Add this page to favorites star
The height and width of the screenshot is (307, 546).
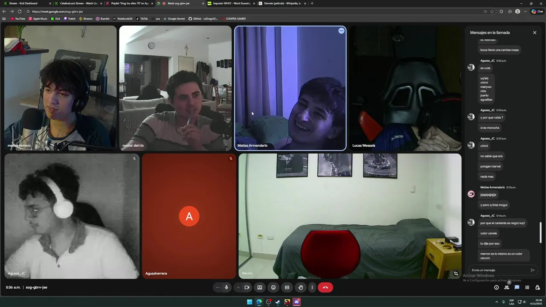click(492, 12)
